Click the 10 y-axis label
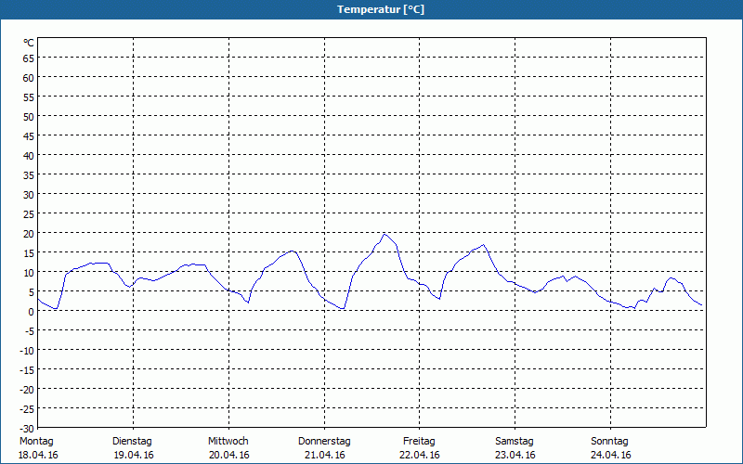 click(x=29, y=272)
